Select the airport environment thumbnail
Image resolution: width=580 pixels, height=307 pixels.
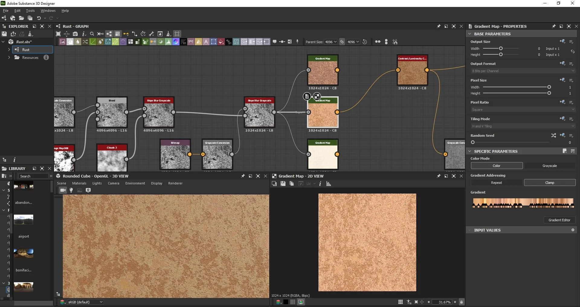tap(24, 219)
